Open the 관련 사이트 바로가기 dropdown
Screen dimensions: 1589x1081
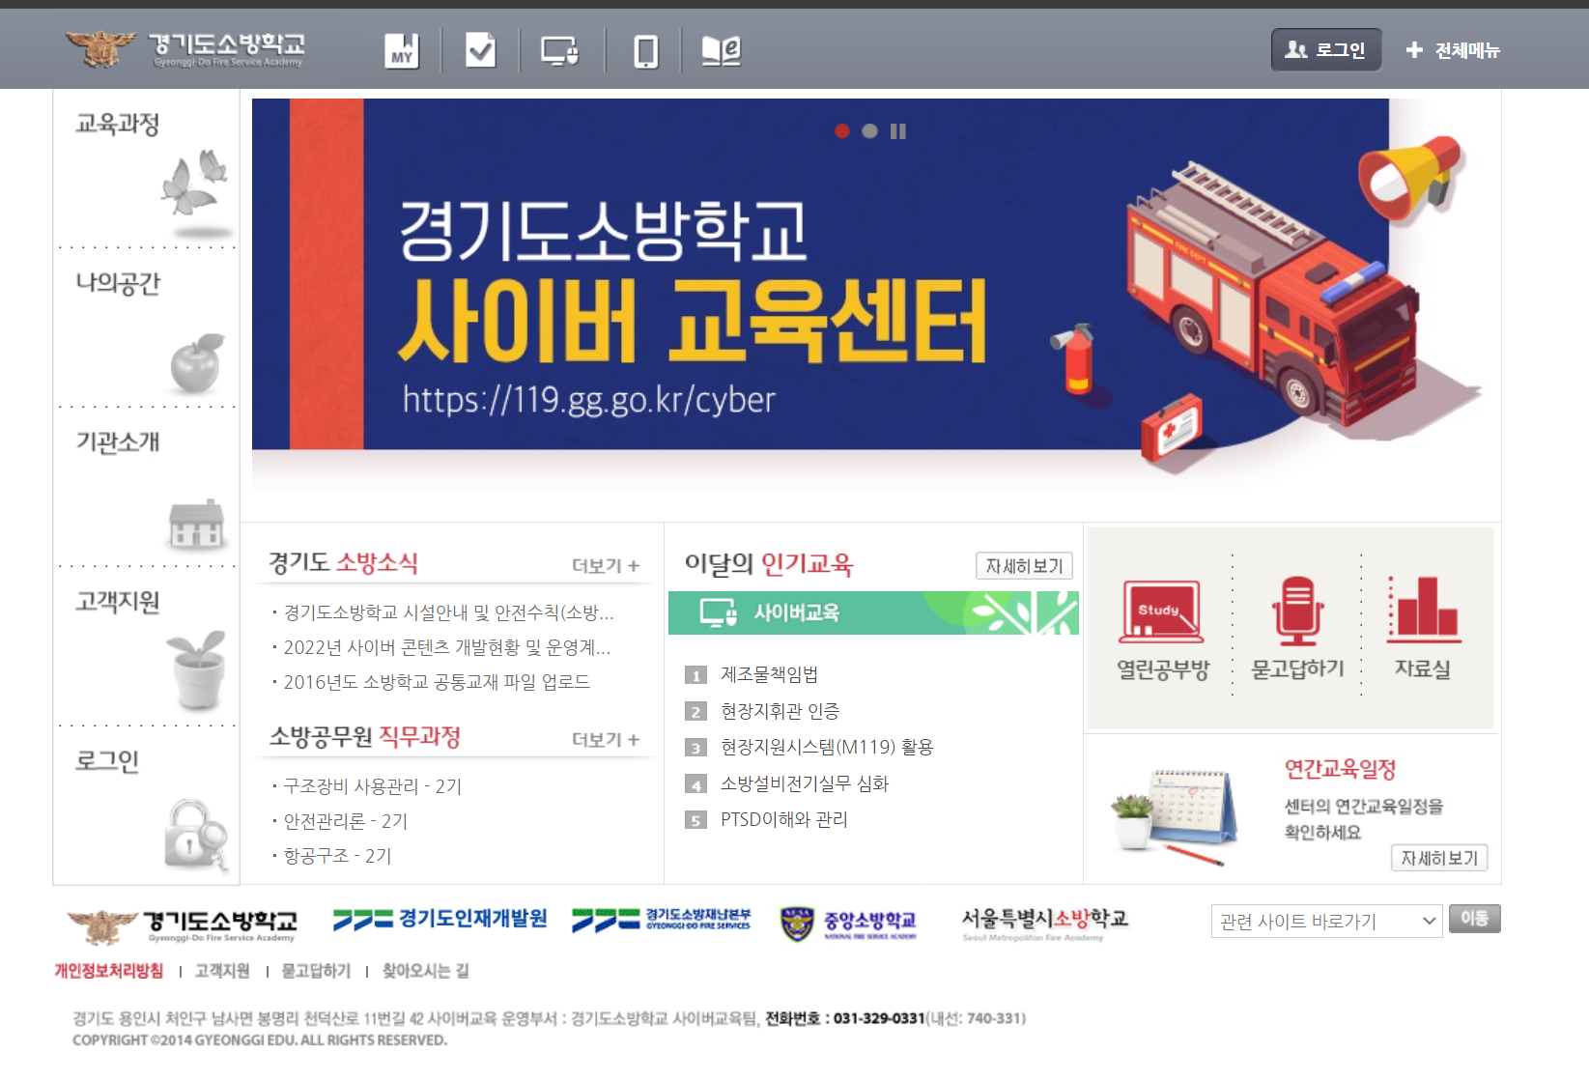click(x=1326, y=921)
